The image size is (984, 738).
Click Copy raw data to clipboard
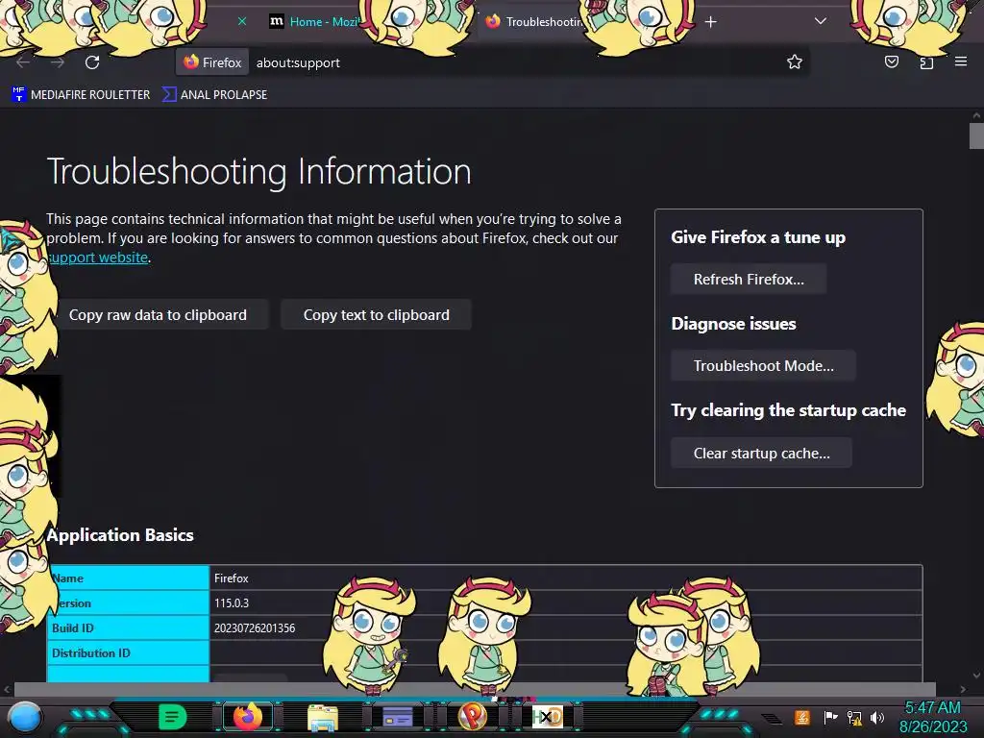[x=158, y=315]
